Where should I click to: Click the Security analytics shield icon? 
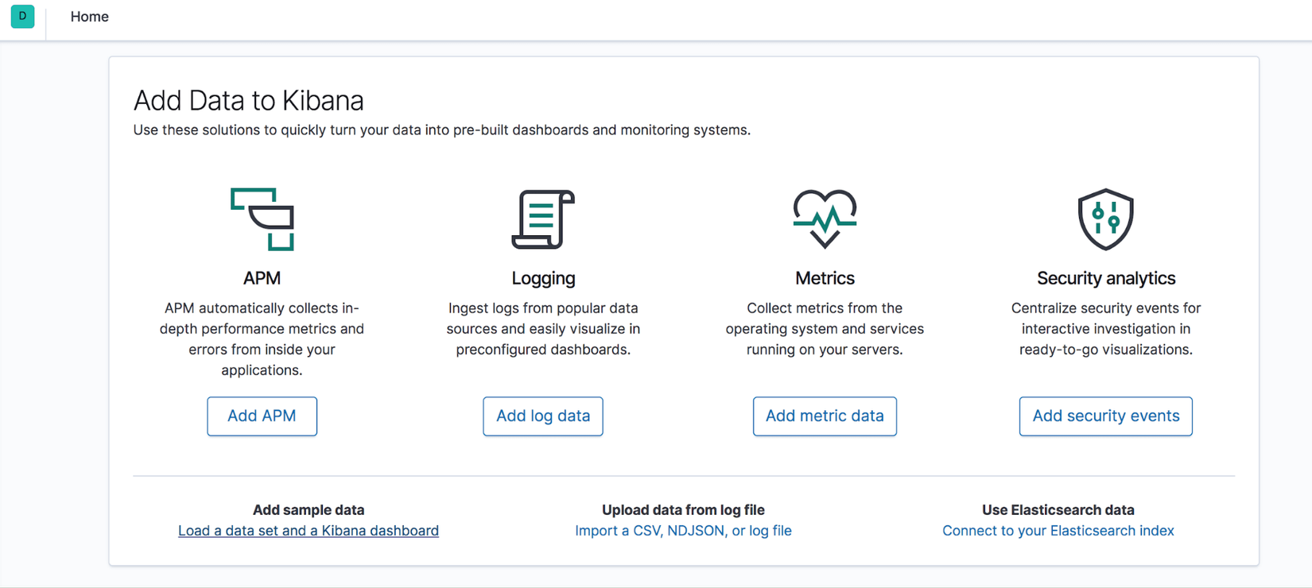pyautogui.click(x=1105, y=219)
